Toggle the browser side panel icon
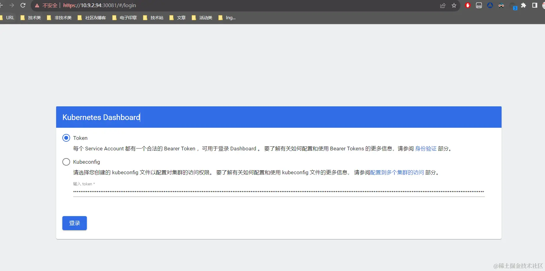The height and width of the screenshot is (271, 545). pyautogui.click(x=534, y=5)
